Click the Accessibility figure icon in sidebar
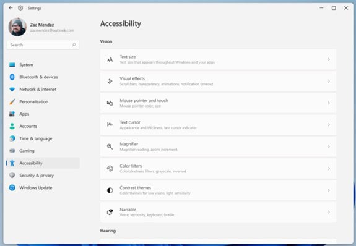356x246 pixels. [12, 163]
